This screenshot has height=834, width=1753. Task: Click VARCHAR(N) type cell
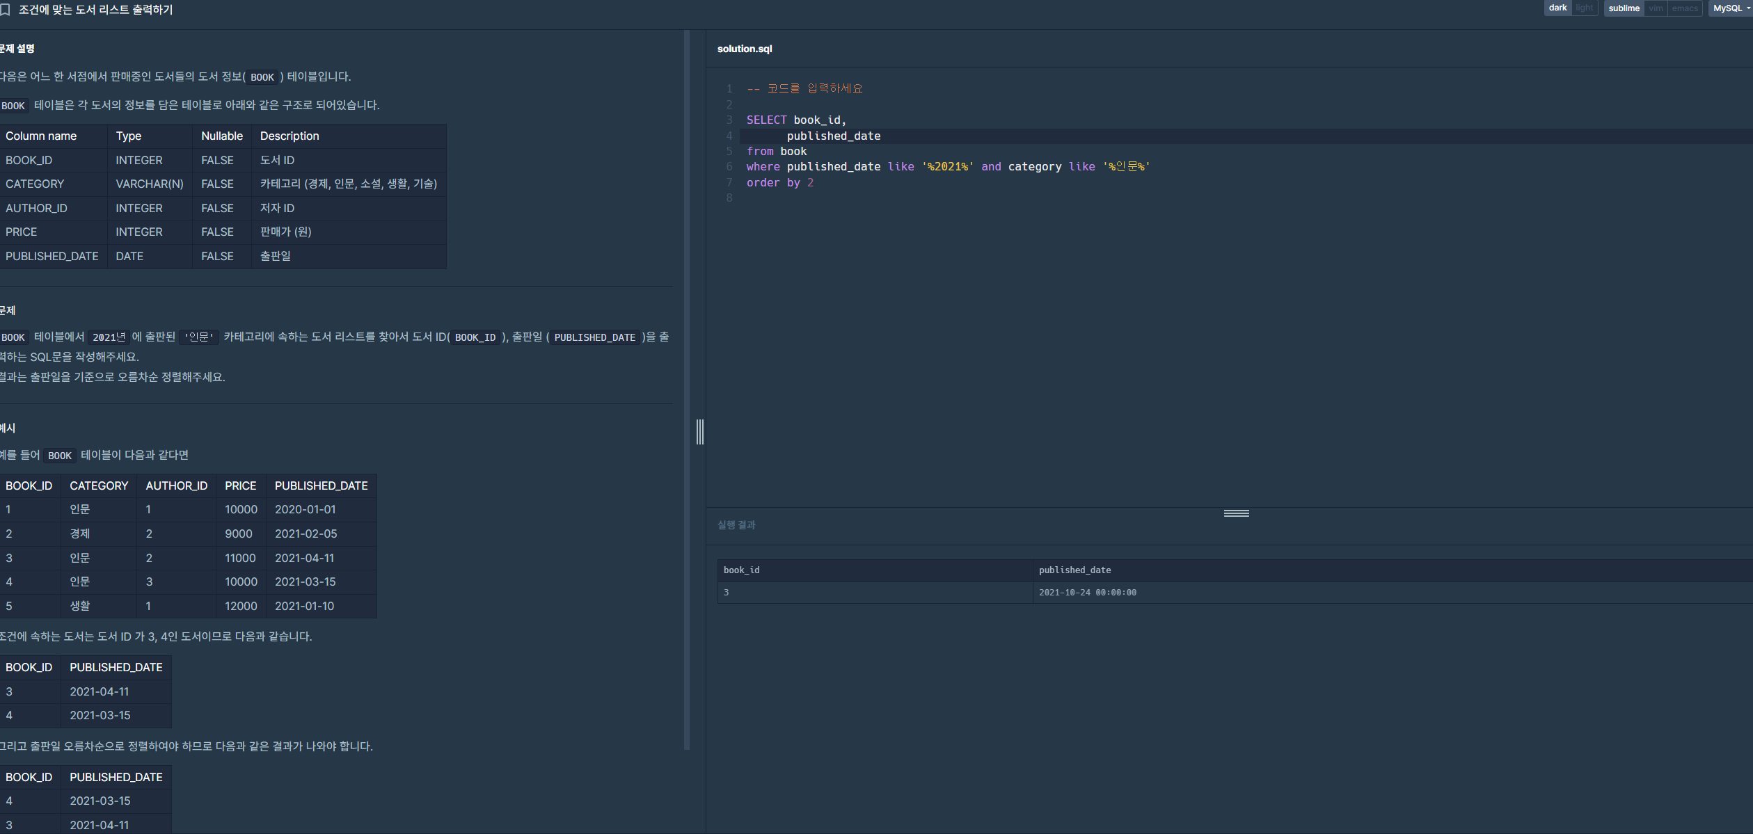(x=150, y=184)
